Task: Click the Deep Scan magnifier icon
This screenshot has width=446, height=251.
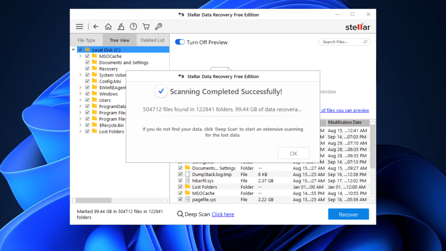Action: tap(180, 214)
